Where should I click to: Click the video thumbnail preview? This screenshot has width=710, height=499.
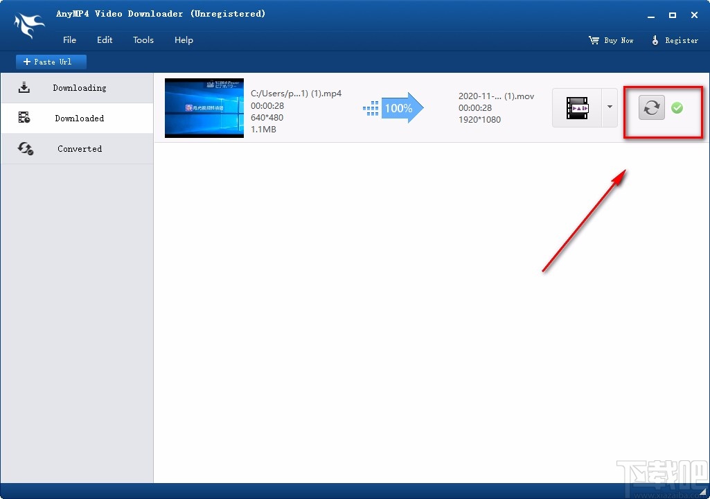pos(204,108)
